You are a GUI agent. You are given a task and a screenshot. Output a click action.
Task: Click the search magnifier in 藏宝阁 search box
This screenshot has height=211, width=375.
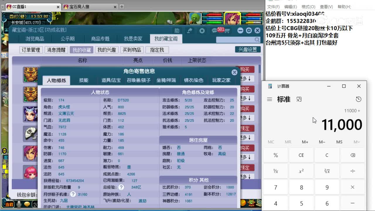[x=257, y=40]
